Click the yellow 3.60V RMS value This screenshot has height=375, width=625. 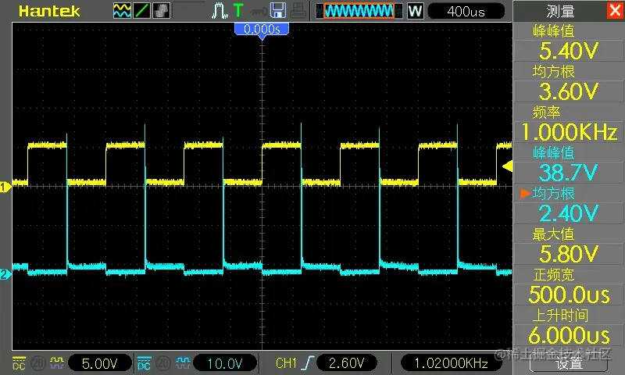tap(569, 91)
